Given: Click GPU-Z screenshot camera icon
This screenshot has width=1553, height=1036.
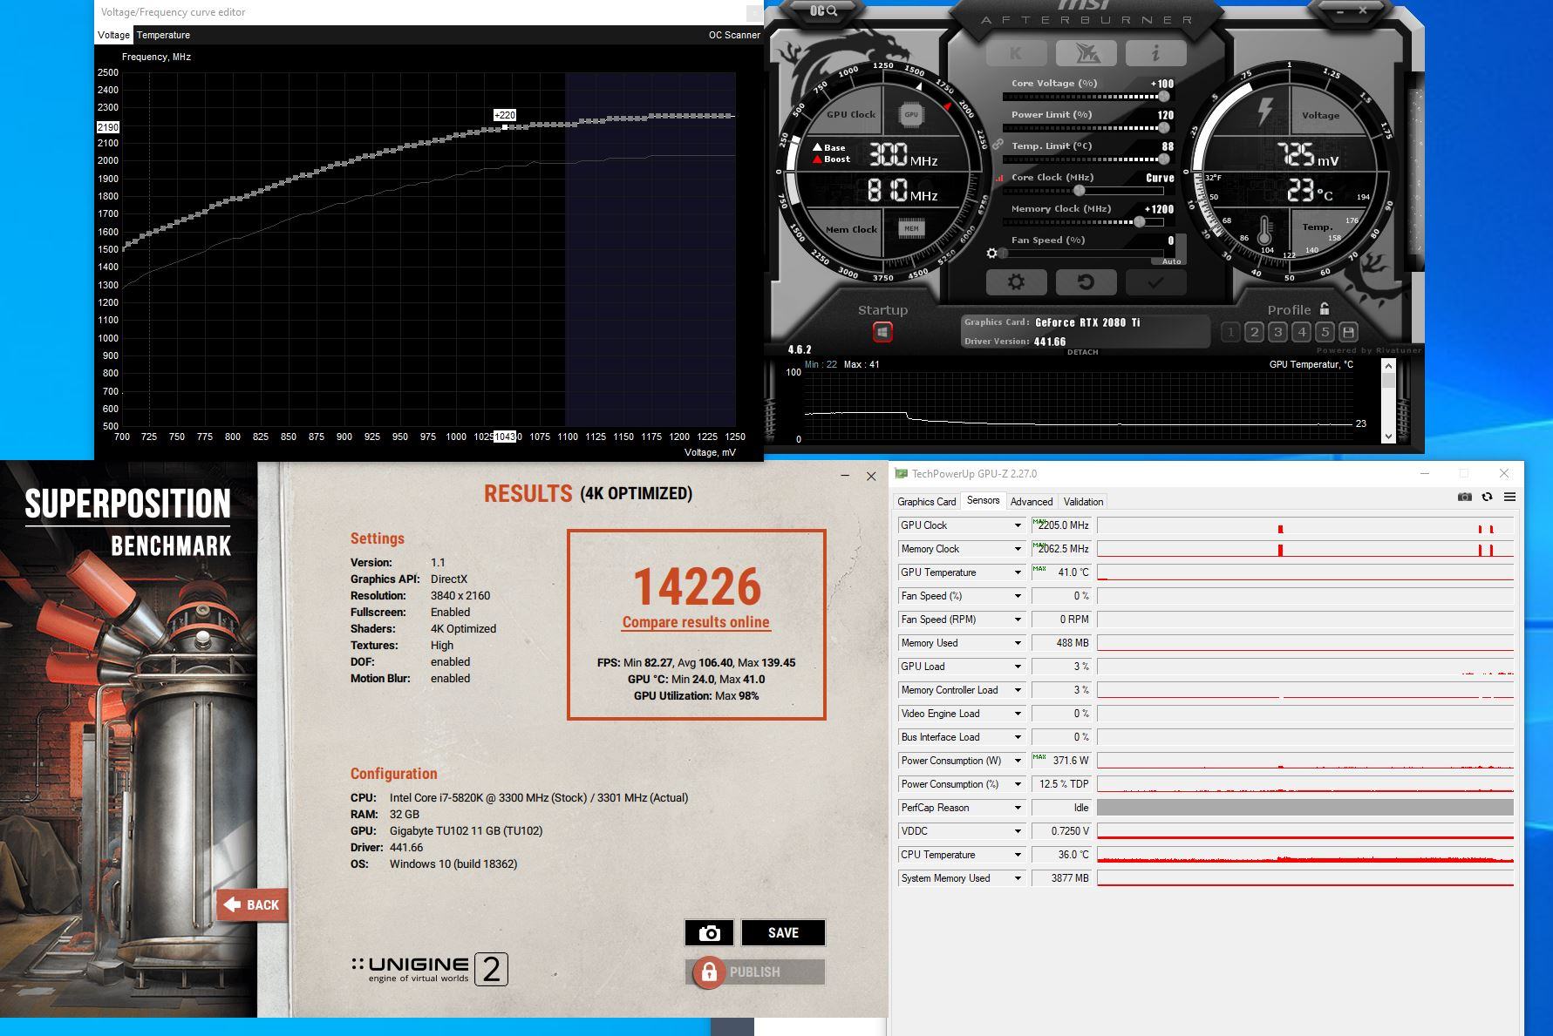Looking at the screenshot, I should coord(1464,497).
